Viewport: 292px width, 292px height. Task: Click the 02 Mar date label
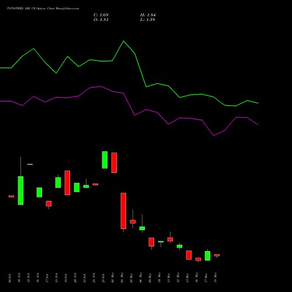pyautogui.click(x=113, y=278)
